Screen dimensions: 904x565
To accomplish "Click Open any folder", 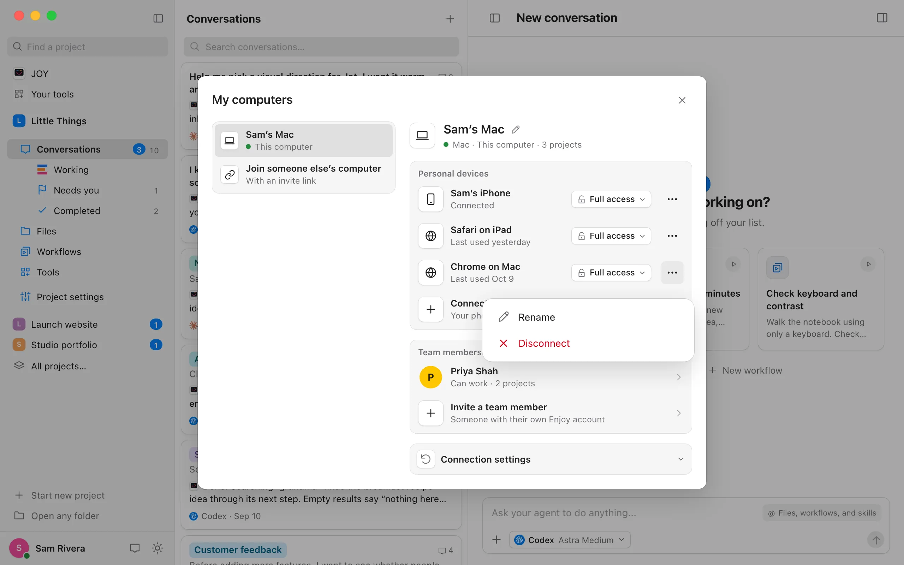I will [x=88, y=516].
